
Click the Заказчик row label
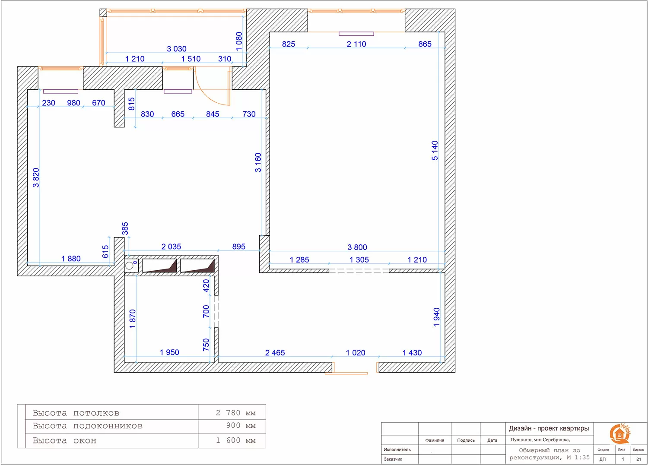point(393,459)
